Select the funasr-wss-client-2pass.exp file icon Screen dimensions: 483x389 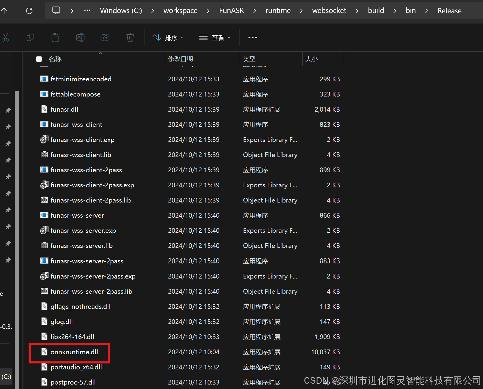coord(44,185)
